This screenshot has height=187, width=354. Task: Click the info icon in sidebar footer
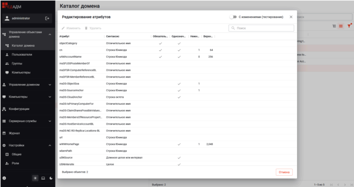(4, 178)
